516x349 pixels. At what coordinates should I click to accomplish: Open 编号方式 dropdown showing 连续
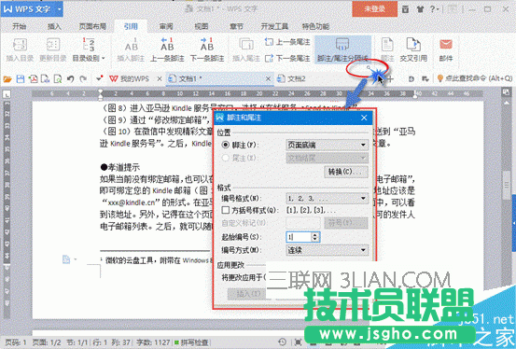[328, 250]
